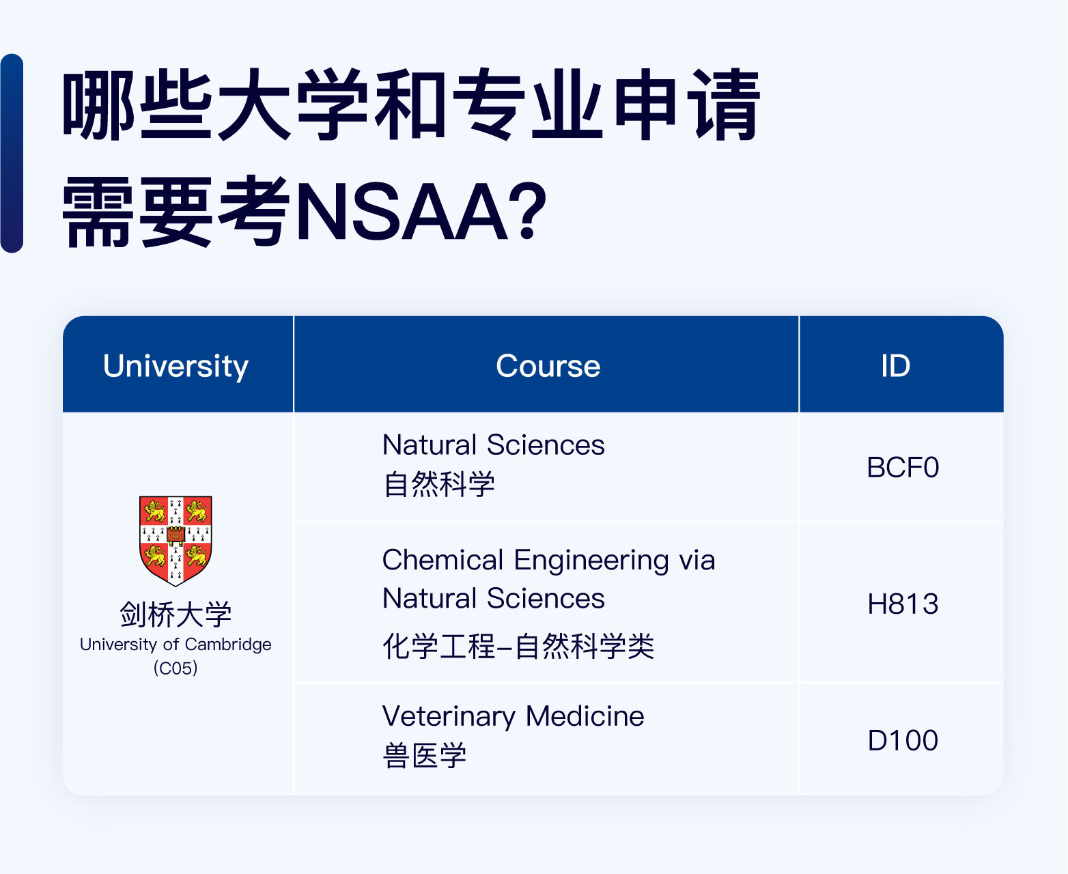Select the Natural Sciences course text
The height and width of the screenshot is (874, 1068).
(493, 445)
